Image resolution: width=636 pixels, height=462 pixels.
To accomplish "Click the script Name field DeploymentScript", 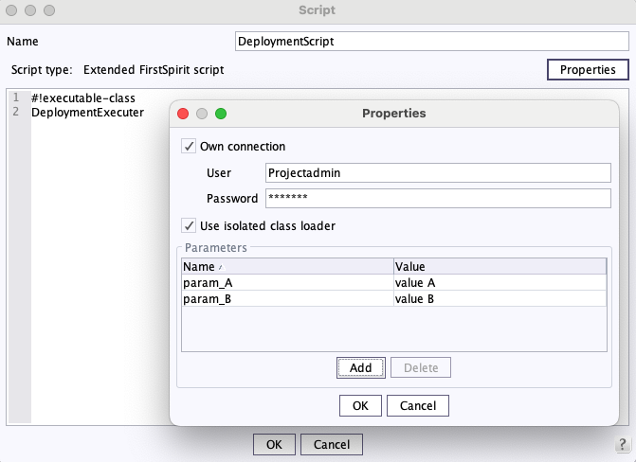I will (x=432, y=42).
